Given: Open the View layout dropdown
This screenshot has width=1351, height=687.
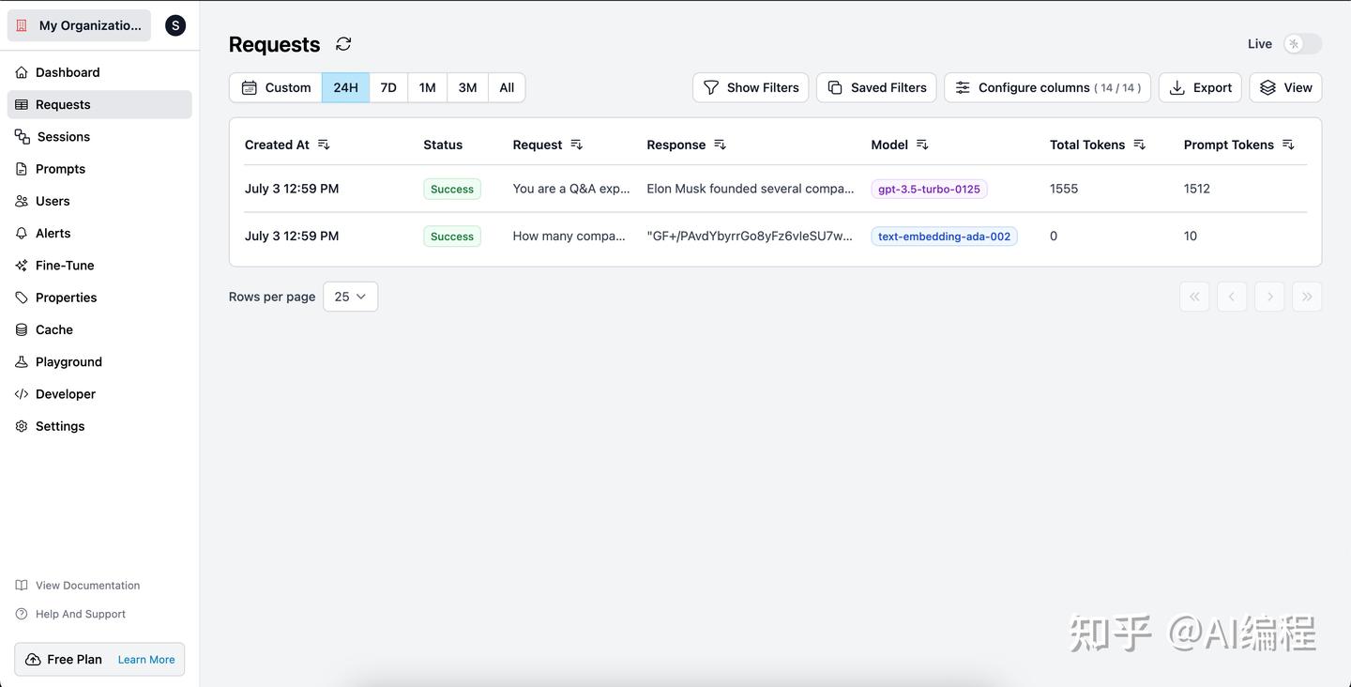Looking at the screenshot, I should pos(1284,87).
